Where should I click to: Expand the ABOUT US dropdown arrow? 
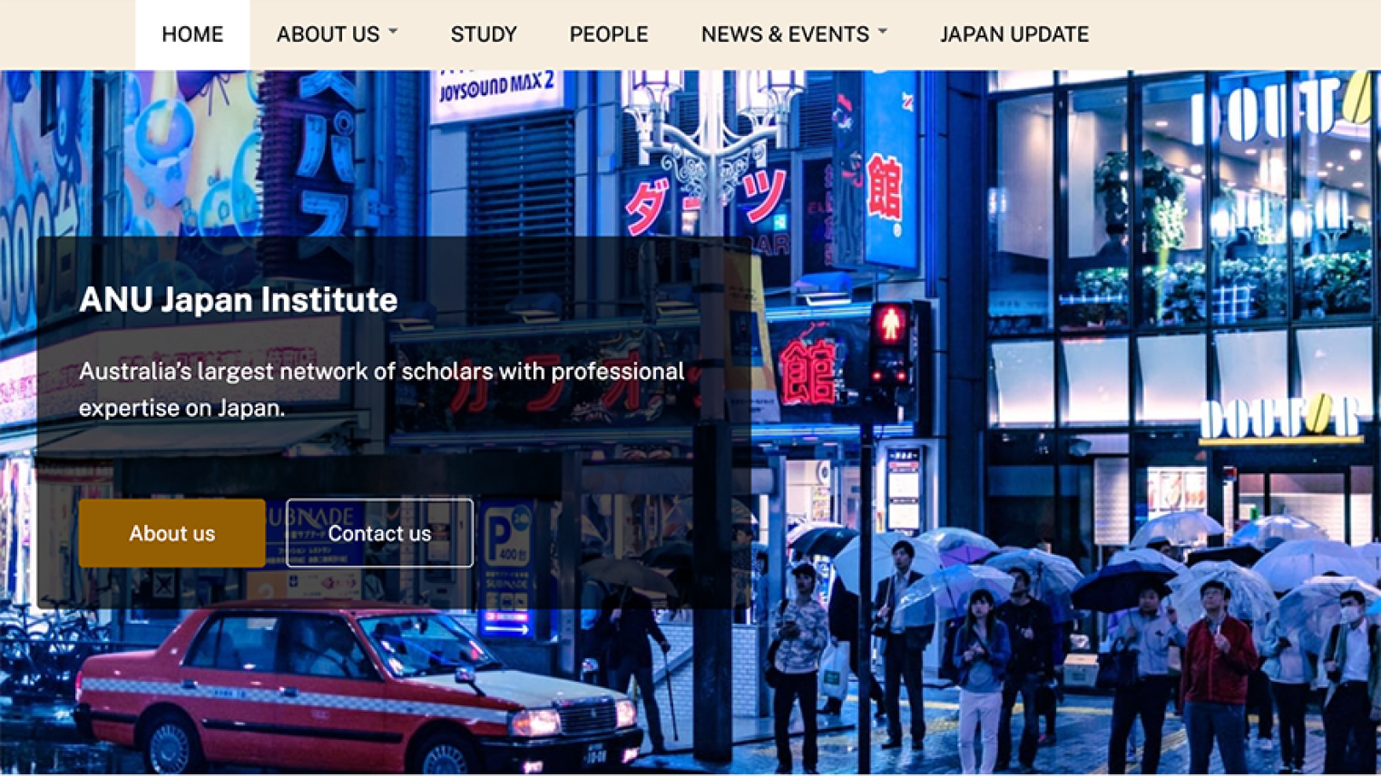tap(393, 32)
